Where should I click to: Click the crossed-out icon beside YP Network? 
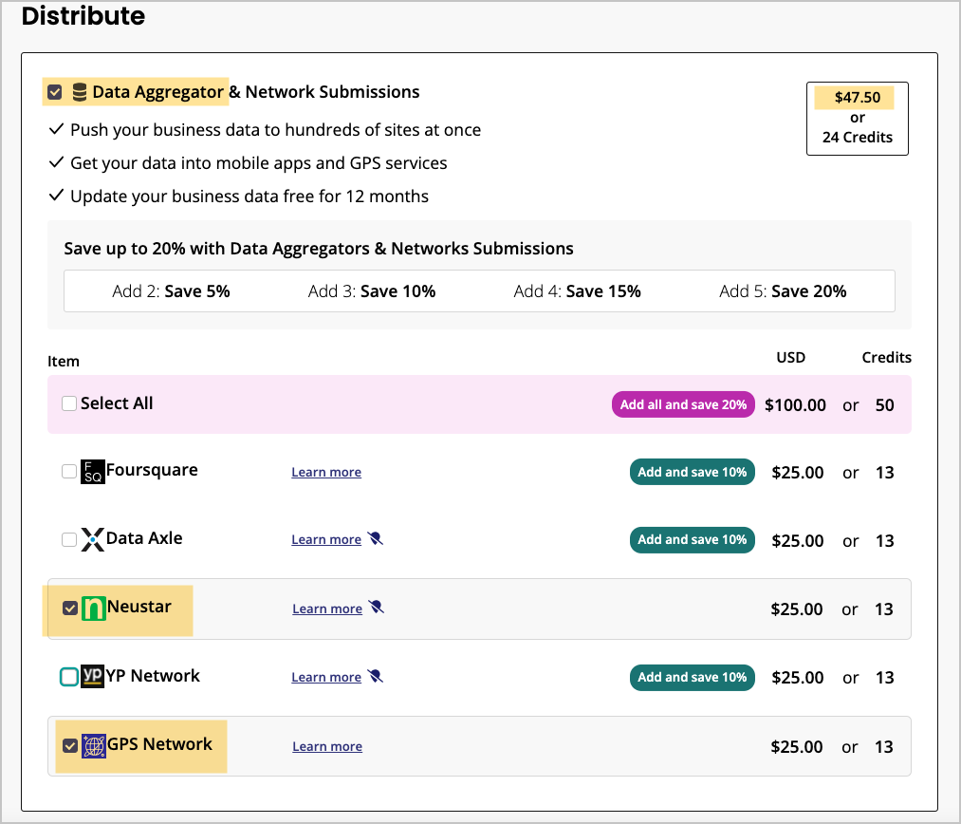tap(376, 677)
